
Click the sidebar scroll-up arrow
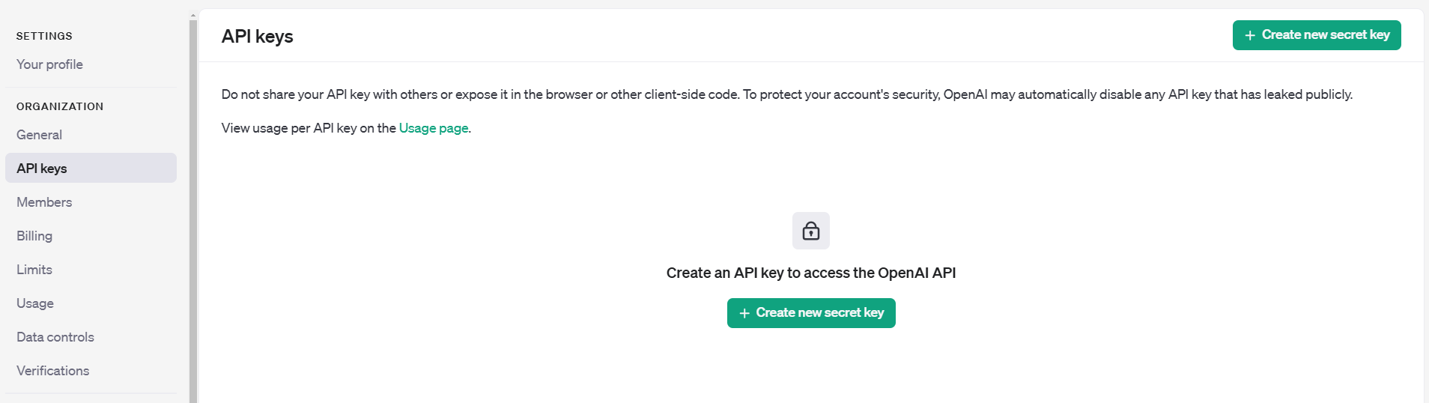[193, 15]
